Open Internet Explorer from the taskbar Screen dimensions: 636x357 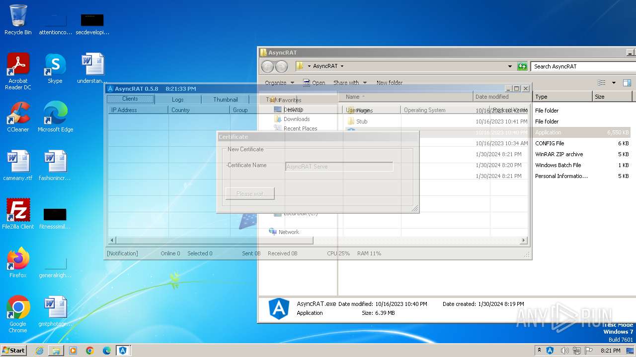tap(39, 351)
